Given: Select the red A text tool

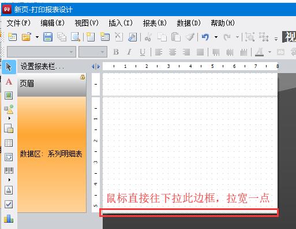Looking at the screenshot, I should [x=9, y=82].
